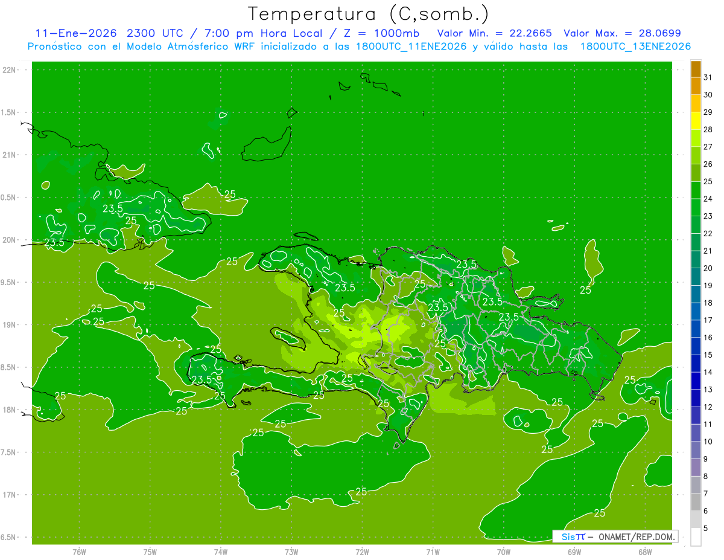Click the "70W" longitude axis label

[504, 552]
